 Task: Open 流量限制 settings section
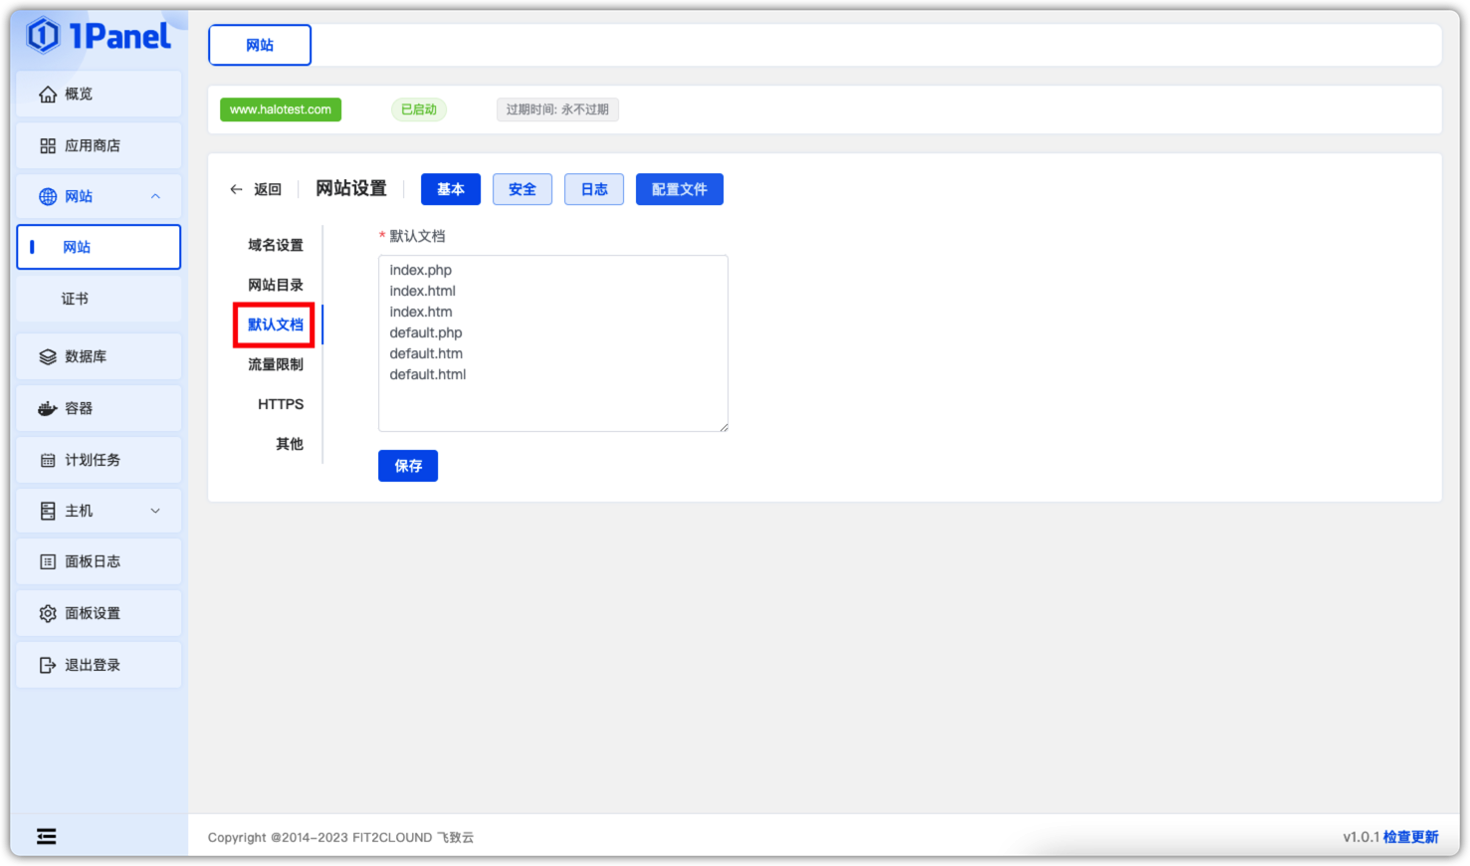(x=276, y=364)
